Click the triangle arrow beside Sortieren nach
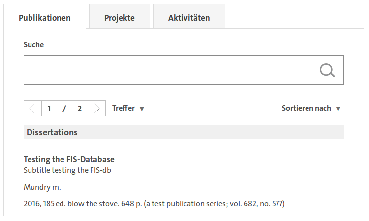Screen dimensions: 369x221 [x=338, y=109]
